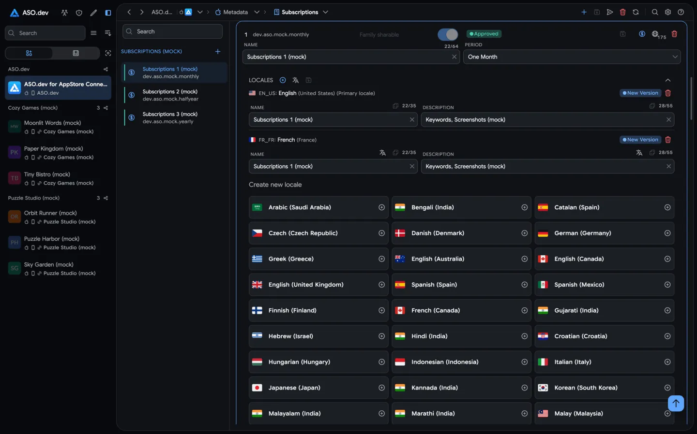This screenshot has width=697, height=434.
Task: Click the subscriptions Search field
Action: 173,31
